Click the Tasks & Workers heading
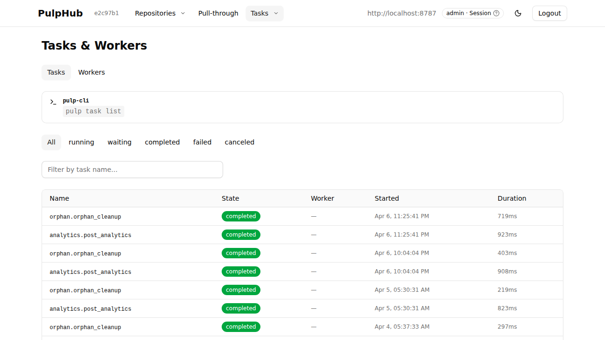605x340 pixels. click(95, 45)
